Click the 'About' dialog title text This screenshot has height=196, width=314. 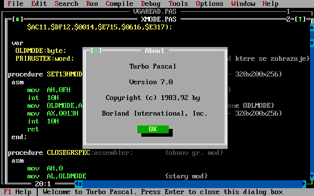[155, 50]
